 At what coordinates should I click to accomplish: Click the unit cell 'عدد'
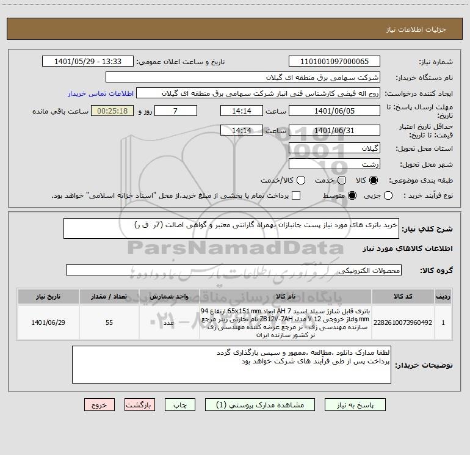tap(169, 322)
